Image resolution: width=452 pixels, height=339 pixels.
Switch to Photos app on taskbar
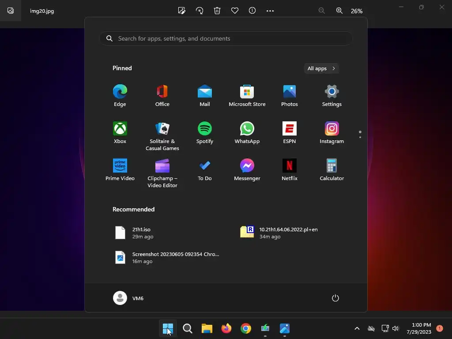tap(285, 328)
